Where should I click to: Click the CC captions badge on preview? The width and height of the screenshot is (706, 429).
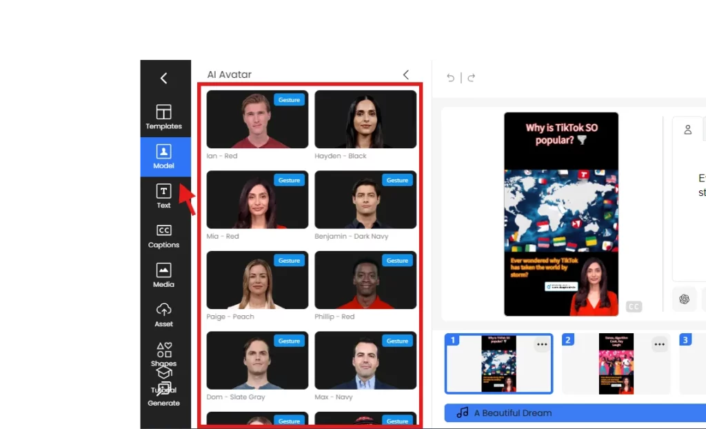pos(634,307)
